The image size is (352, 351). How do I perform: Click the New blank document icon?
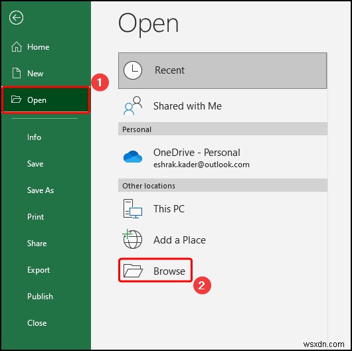(17, 74)
